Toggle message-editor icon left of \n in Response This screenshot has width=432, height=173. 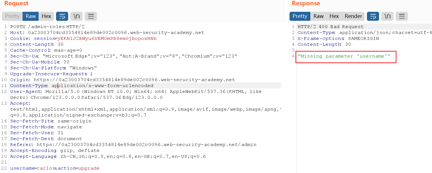(x=373, y=16)
